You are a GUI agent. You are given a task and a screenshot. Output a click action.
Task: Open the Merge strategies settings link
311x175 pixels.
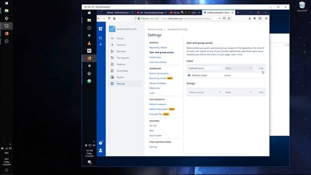157,83
